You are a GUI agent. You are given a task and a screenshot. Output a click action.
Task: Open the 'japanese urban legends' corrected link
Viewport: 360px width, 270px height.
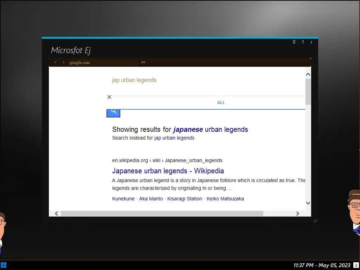point(211,129)
